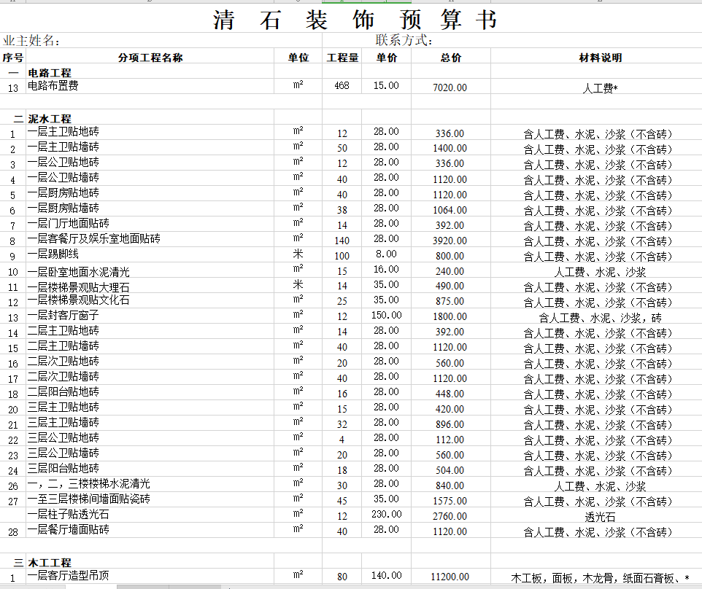Viewport: 702px width, 589px height.
Task: Select the 7020.00 total cell
Action: pyautogui.click(x=450, y=87)
